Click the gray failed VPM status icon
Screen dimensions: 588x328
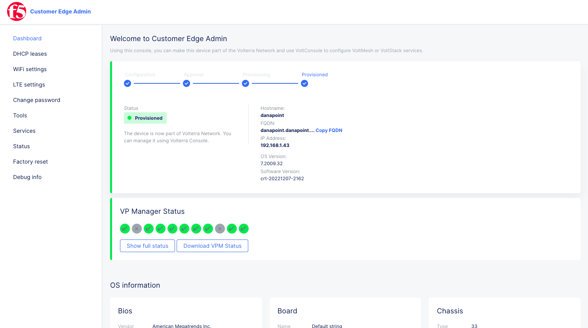tap(137, 228)
